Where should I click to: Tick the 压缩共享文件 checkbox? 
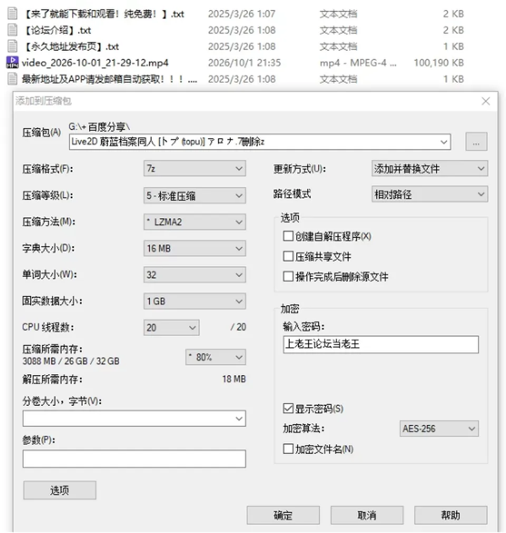288,256
